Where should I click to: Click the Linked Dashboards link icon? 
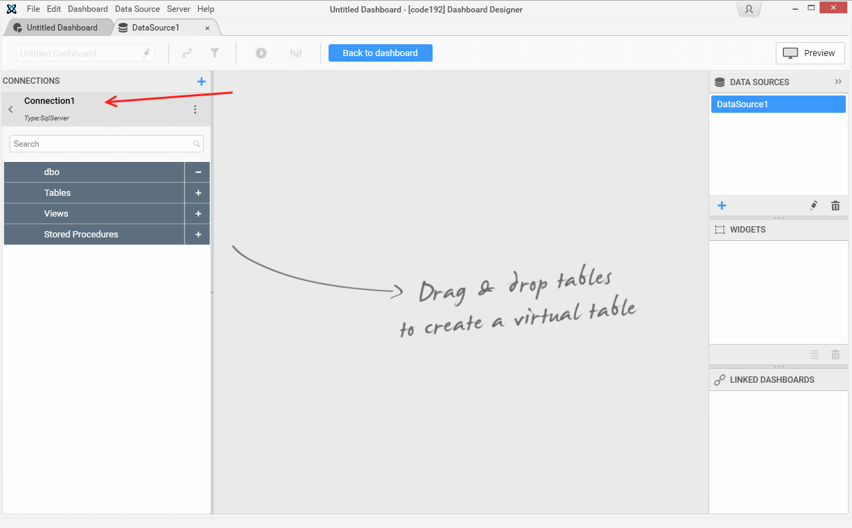coord(720,380)
